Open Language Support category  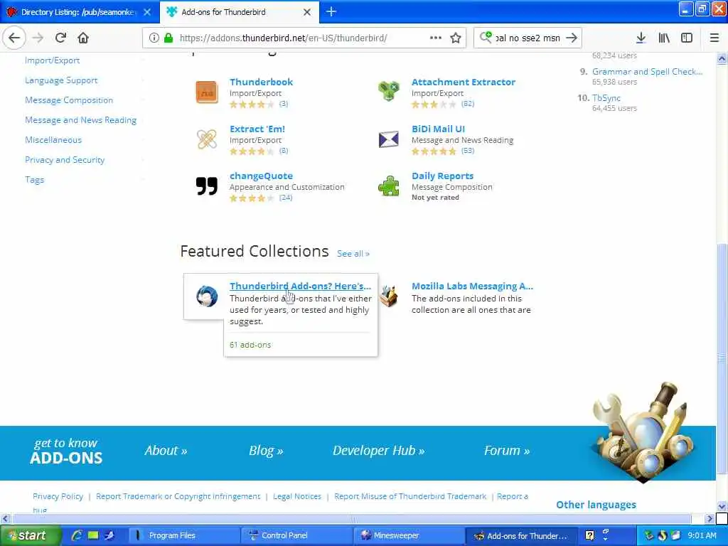[61, 80]
